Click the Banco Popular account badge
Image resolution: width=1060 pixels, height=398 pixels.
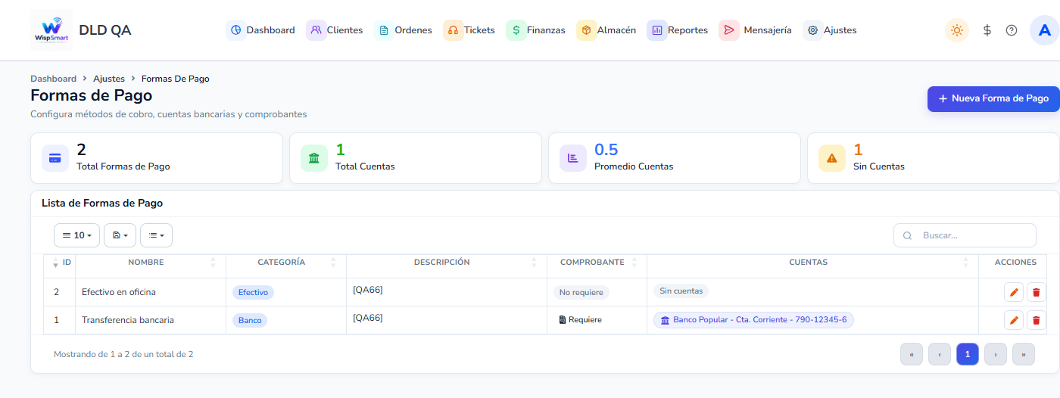(753, 320)
